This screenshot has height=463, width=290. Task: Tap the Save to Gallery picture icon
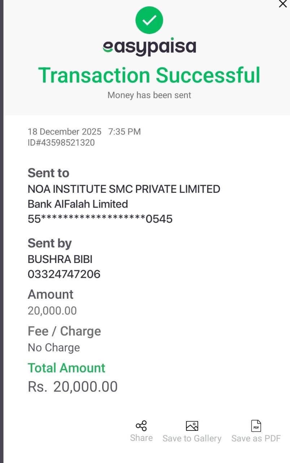coord(192,426)
